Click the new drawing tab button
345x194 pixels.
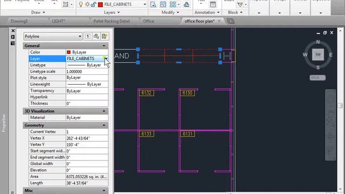(x=230, y=21)
